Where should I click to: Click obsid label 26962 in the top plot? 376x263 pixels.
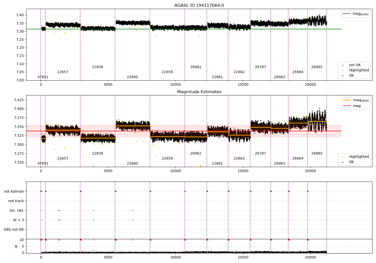tap(196, 67)
